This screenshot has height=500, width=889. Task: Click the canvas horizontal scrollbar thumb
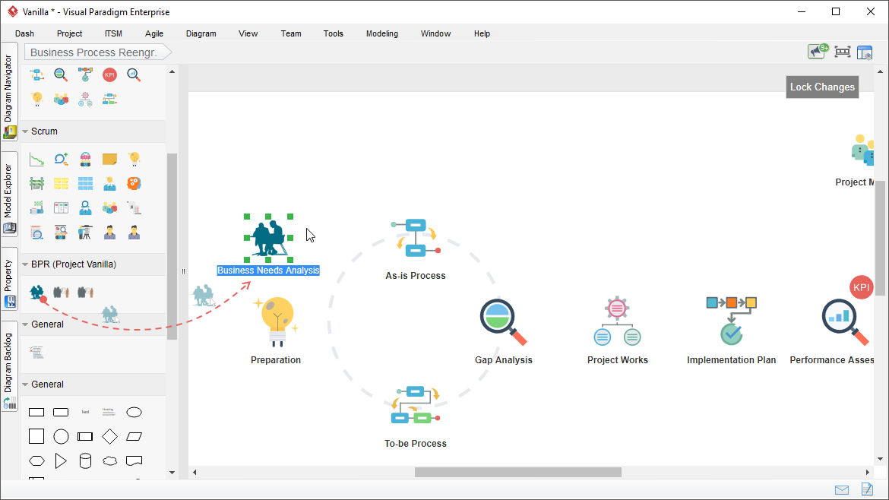(517, 472)
